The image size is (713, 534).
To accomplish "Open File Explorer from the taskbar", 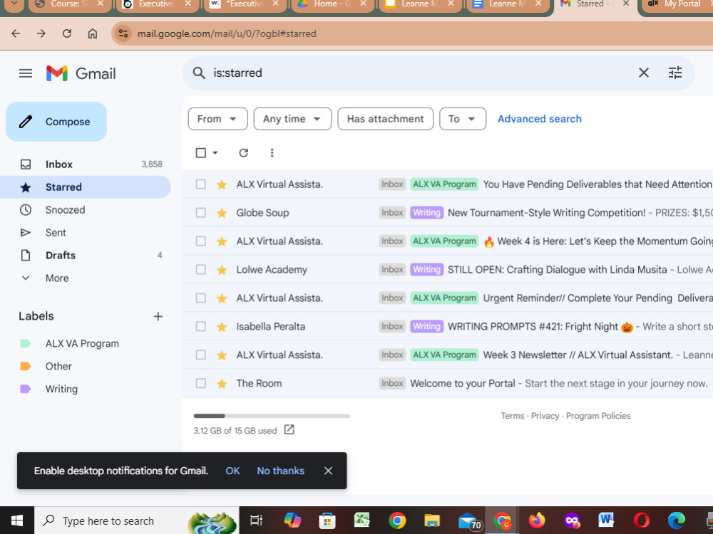I will (x=432, y=521).
